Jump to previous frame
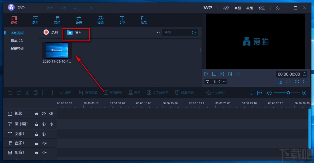This screenshot has width=314, height=163. tap(222, 74)
